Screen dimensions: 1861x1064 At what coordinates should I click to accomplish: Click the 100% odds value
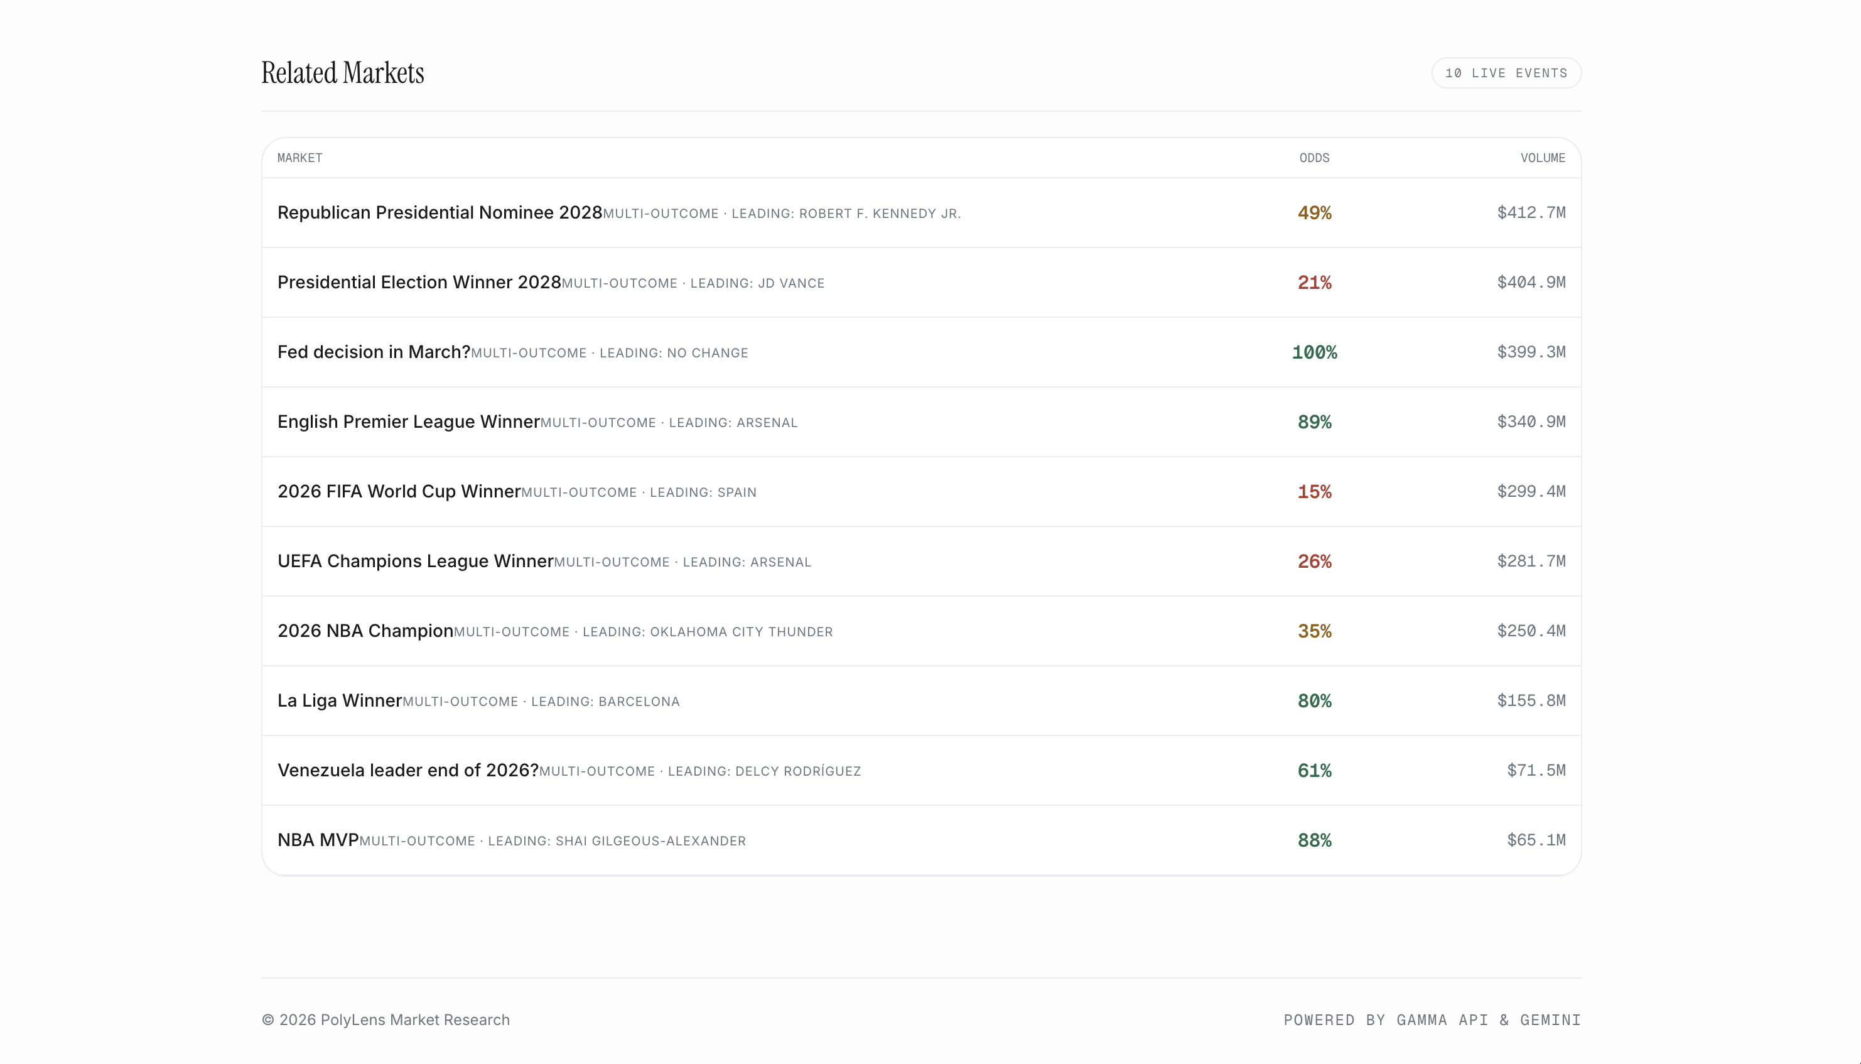tap(1314, 352)
